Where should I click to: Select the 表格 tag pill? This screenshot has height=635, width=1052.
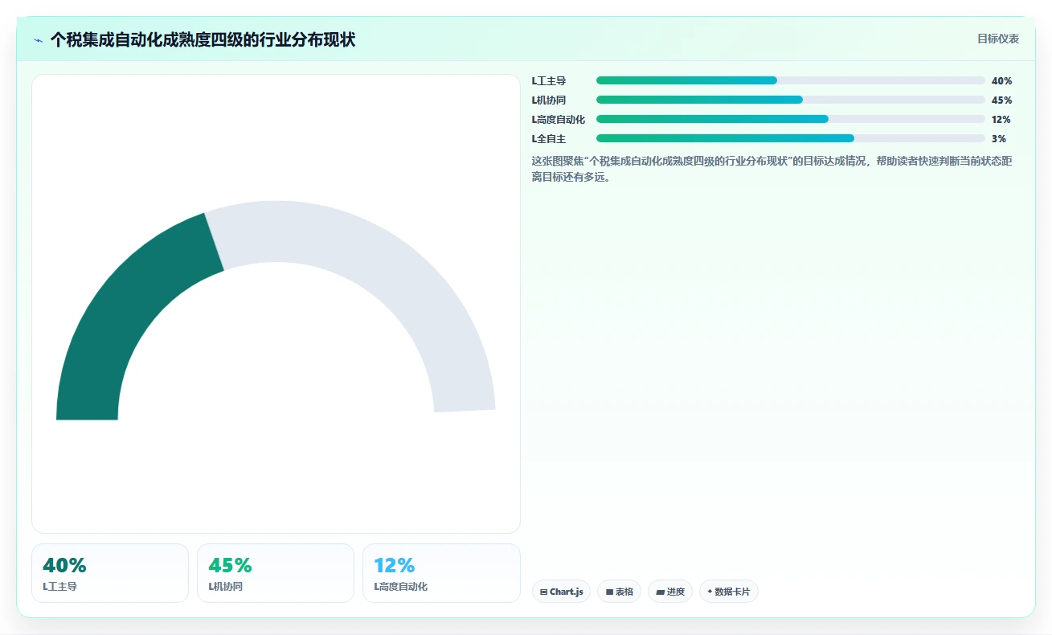pyautogui.click(x=619, y=592)
